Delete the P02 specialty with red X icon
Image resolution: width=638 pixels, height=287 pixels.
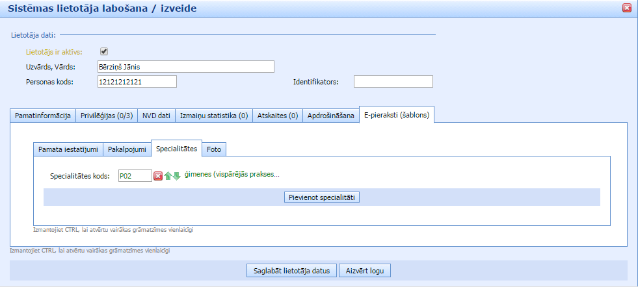[x=158, y=176]
